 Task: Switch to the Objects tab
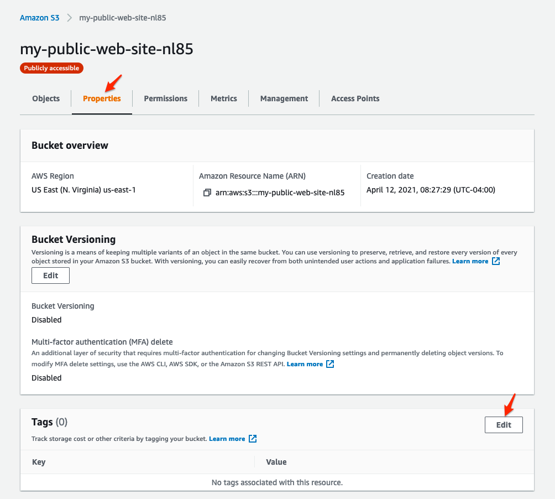[x=46, y=98]
